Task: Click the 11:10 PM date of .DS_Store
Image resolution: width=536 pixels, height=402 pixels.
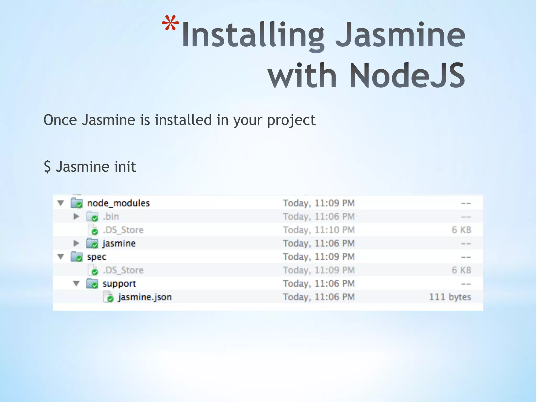Action: click(x=319, y=230)
